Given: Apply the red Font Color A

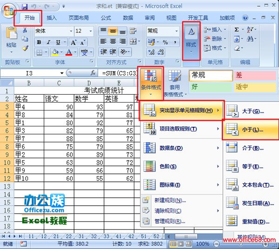Looking at the screenshot, I should 69,52.
